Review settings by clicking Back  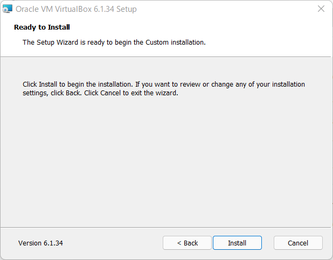(x=187, y=243)
